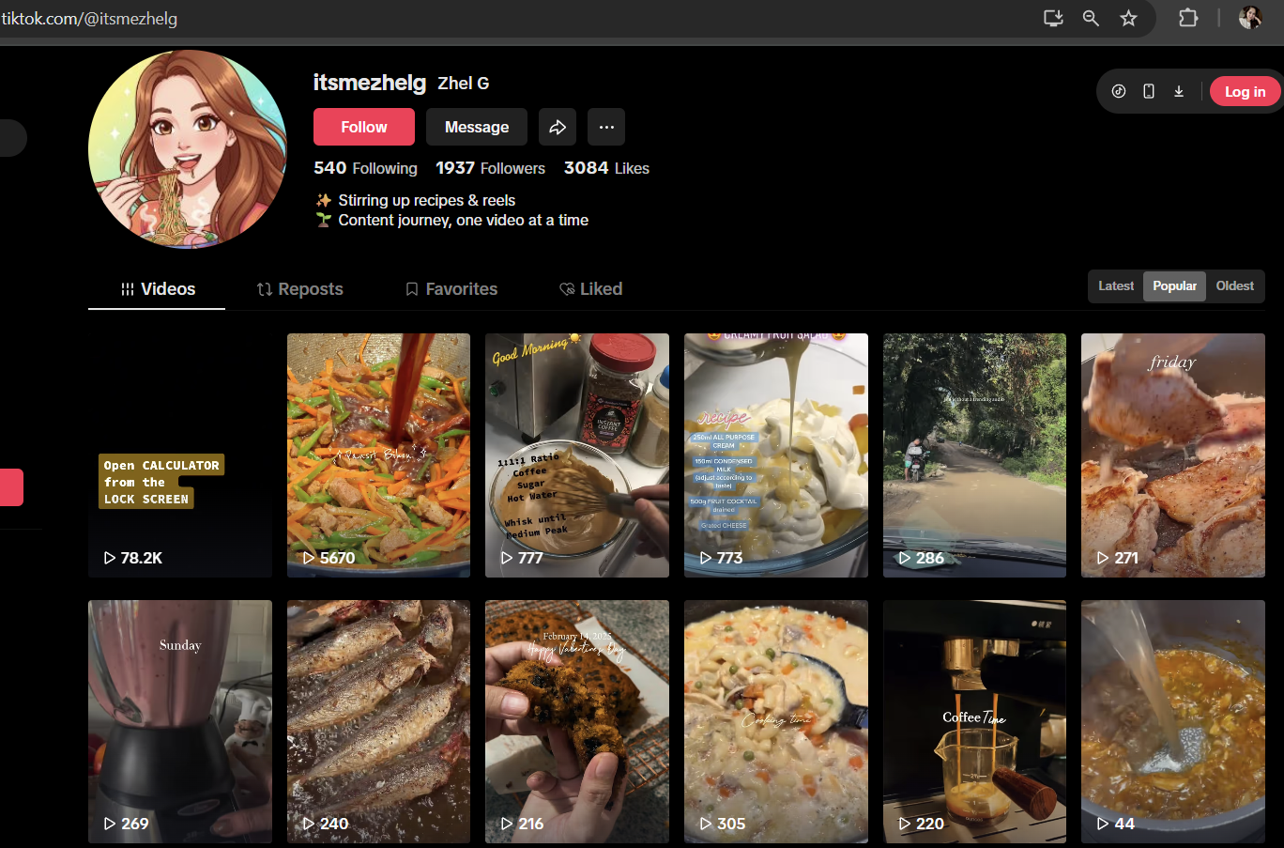Open the three-dots more options menu
This screenshot has height=848, width=1284.
[606, 127]
